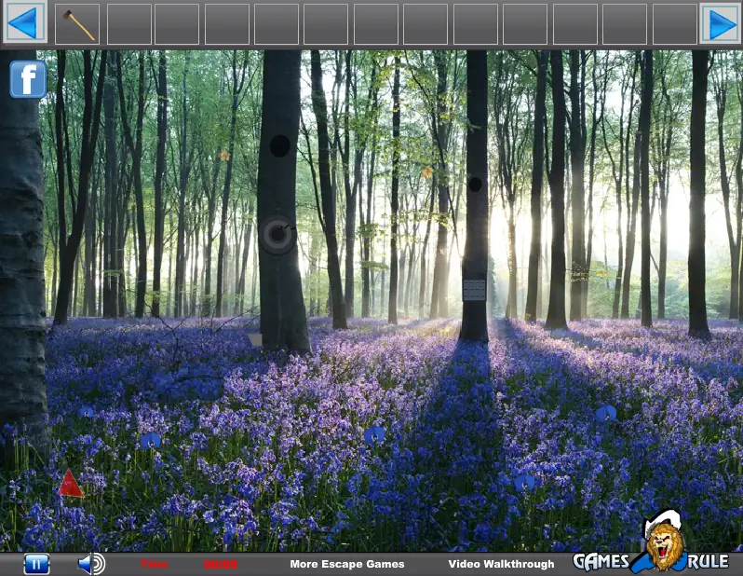Open the Facebook share icon
The image size is (743, 576).
[x=28, y=79]
